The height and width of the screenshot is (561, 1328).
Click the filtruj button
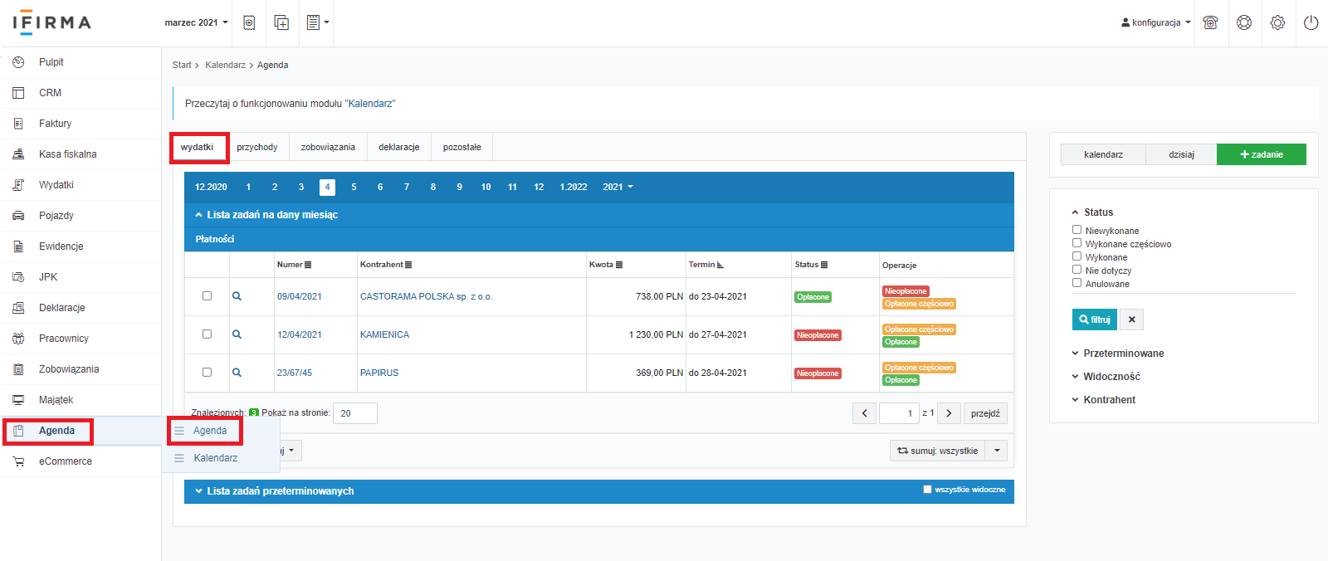click(x=1095, y=320)
